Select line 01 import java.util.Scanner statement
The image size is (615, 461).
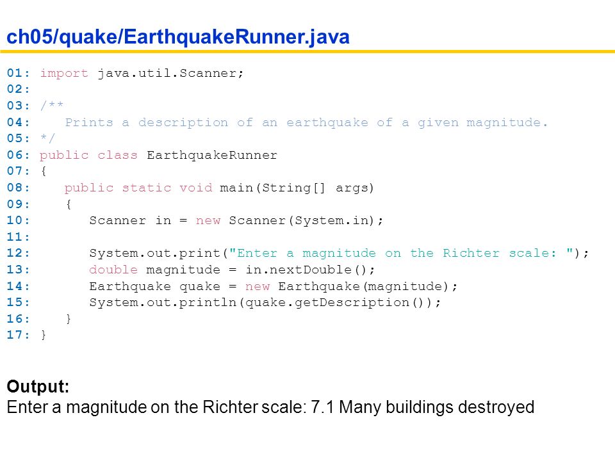(x=142, y=73)
